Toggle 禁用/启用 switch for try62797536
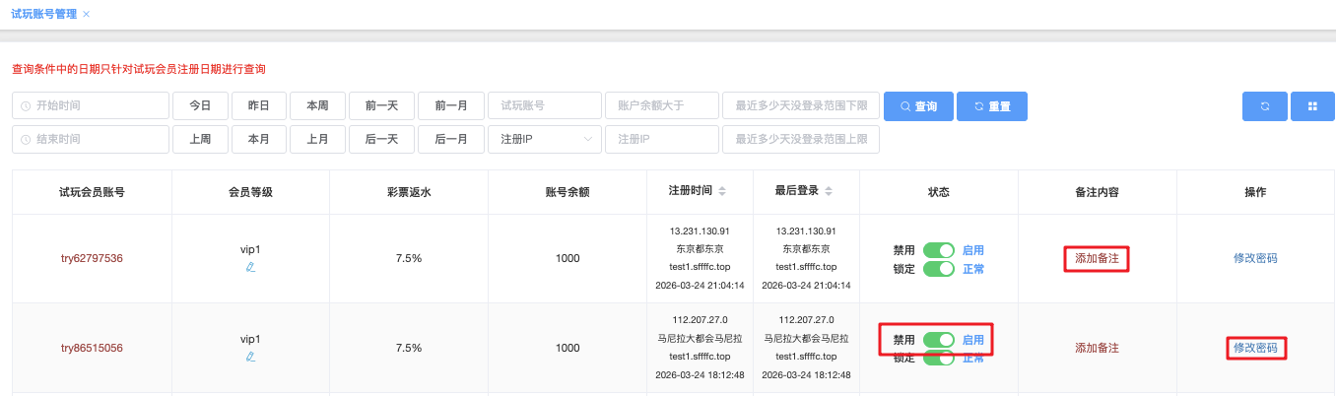The height and width of the screenshot is (396, 1336). click(x=939, y=250)
